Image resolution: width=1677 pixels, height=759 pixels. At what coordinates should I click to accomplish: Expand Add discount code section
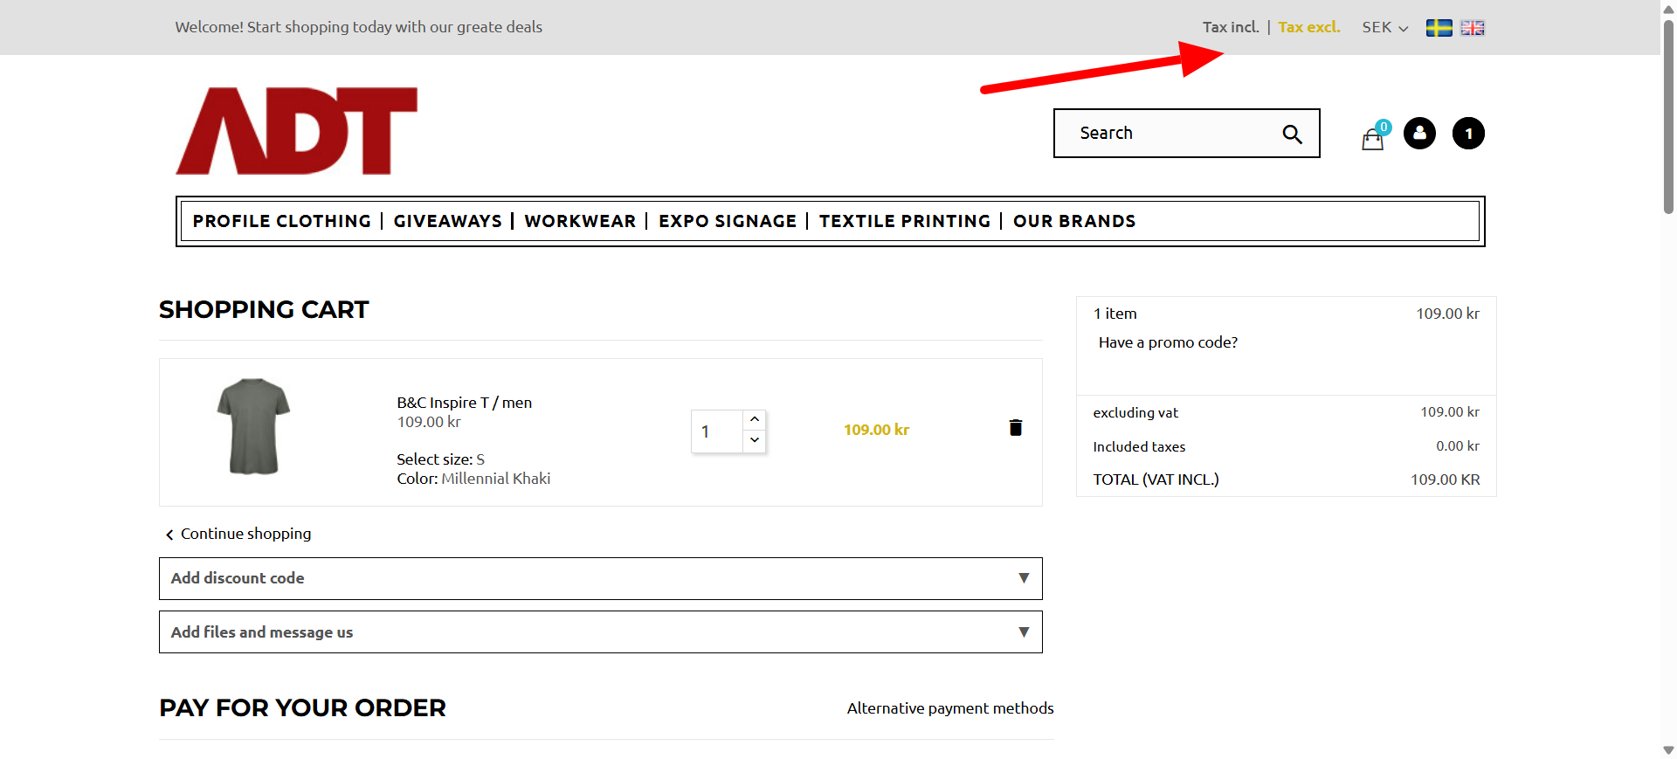601,578
